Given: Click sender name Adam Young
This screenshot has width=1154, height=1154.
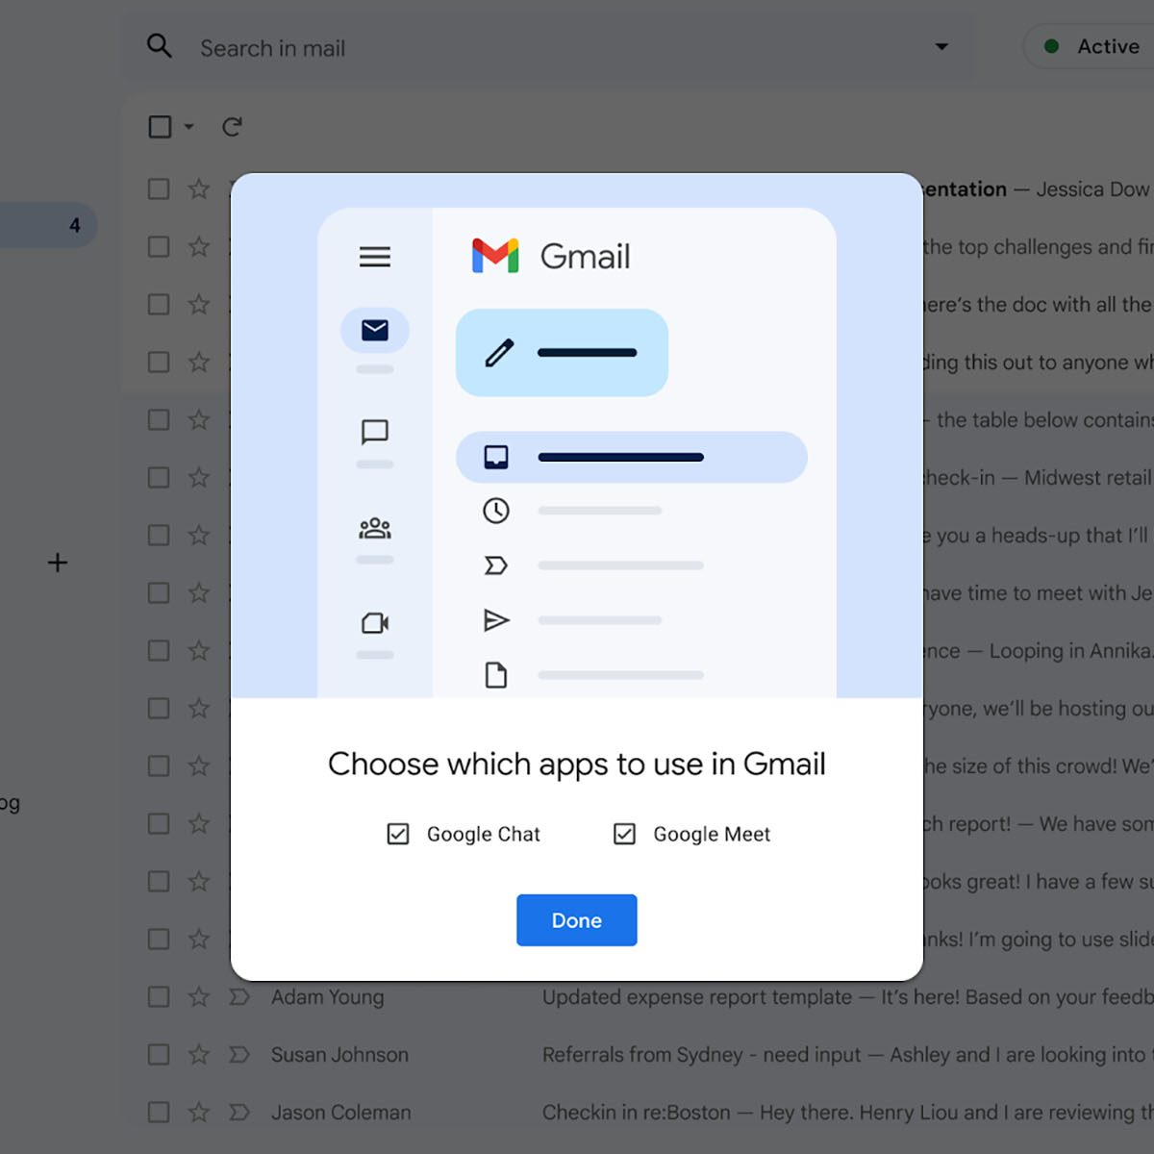Looking at the screenshot, I should click(327, 997).
